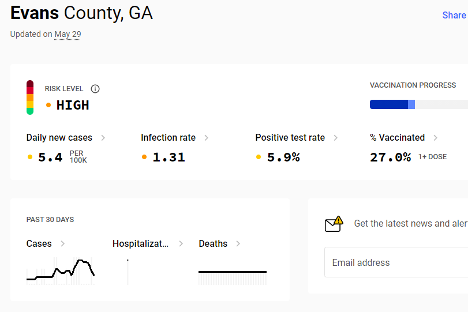Open the Cases chevron arrow
Image resolution: width=468 pixels, height=312 pixels.
pyautogui.click(x=63, y=244)
